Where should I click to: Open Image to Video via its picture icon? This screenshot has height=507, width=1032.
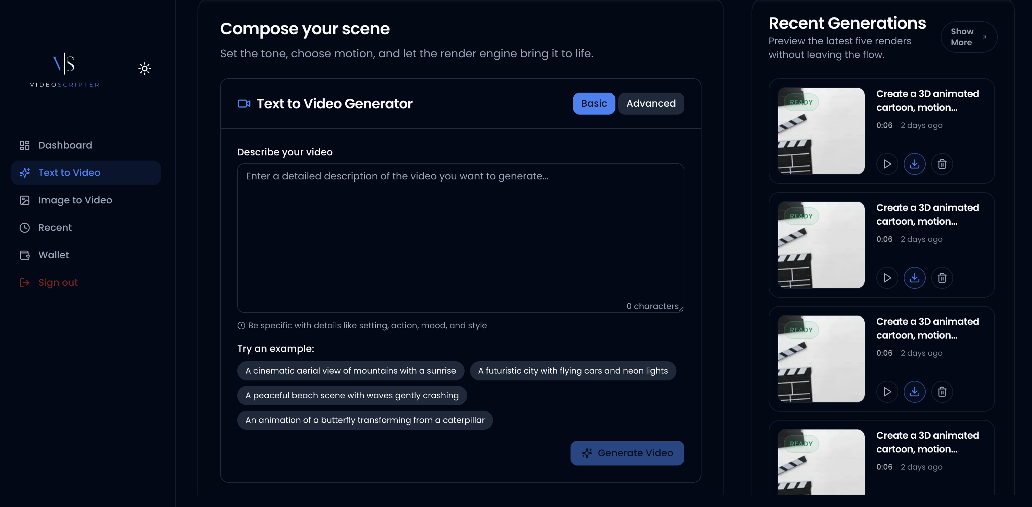[25, 200]
